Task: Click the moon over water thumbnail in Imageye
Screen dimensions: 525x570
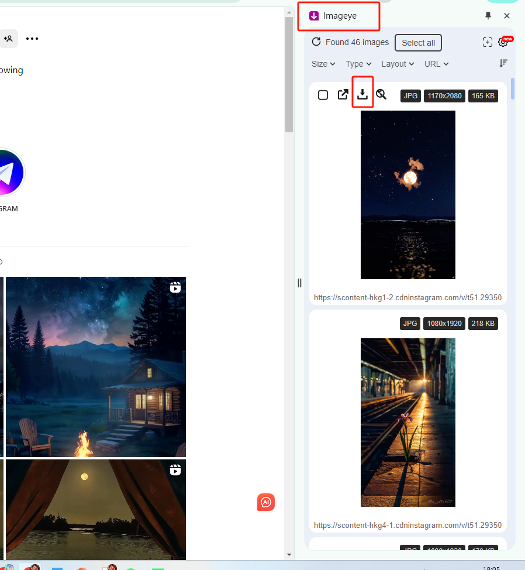Action: tap(407, 195)
